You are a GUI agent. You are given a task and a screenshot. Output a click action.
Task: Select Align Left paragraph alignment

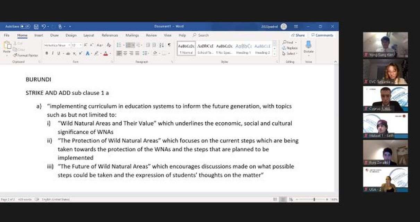point(119,53)
